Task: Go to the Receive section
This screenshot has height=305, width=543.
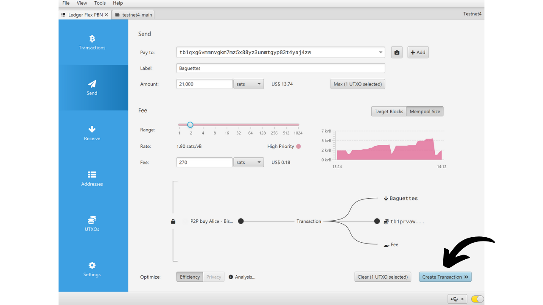Action: 92,133
